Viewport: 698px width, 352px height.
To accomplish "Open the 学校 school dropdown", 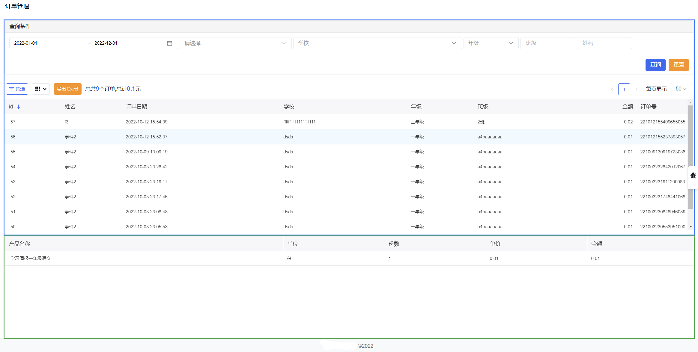I will 377,43.
